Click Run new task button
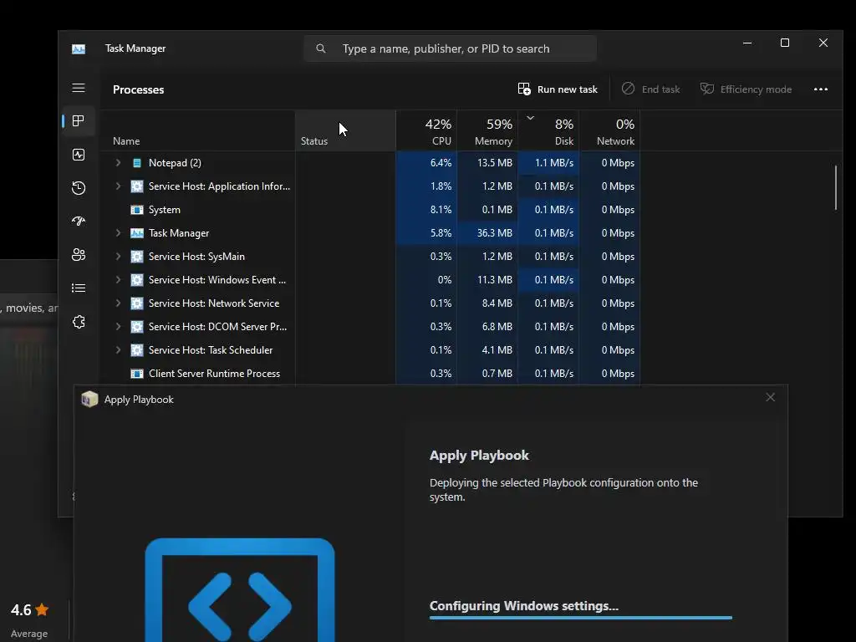 pyautogui.click(x=558, y=89)
